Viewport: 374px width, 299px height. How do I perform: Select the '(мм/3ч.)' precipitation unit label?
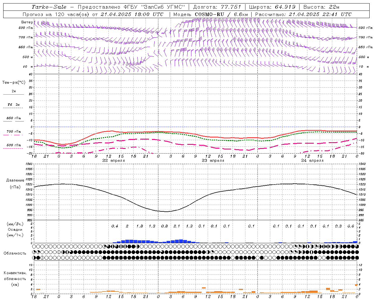[15, 224]
